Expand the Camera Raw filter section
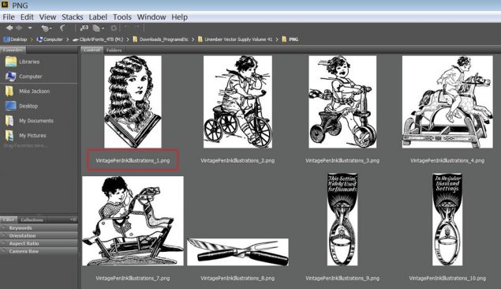The height and width of the screenshot is (289, 501). pyautogui.click(x=39, y=251)
